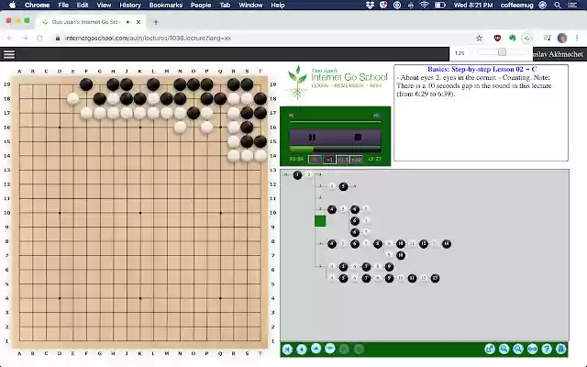The width and height of the screenshot is (587, 367).
Task: Open the Bookmarks menu
Action: (x=166, y=6)
